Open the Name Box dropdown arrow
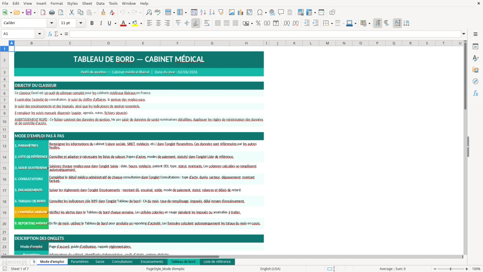 tap(39, 34)
